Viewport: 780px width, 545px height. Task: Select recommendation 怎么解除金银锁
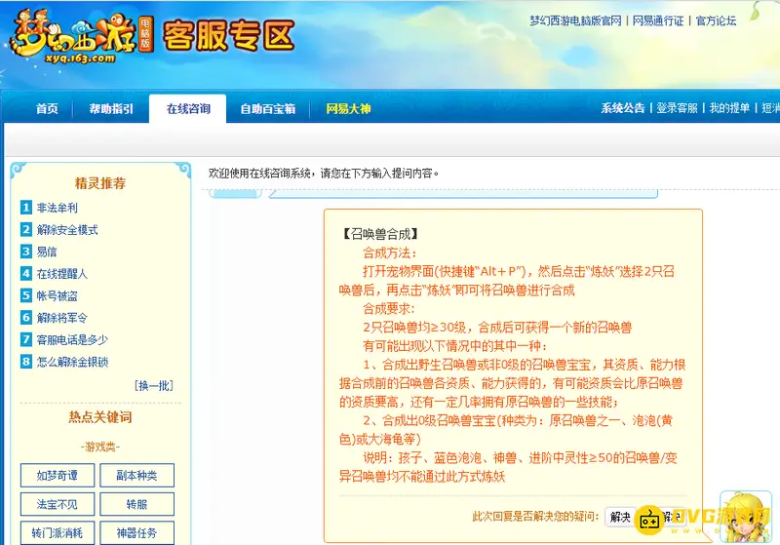72,362
